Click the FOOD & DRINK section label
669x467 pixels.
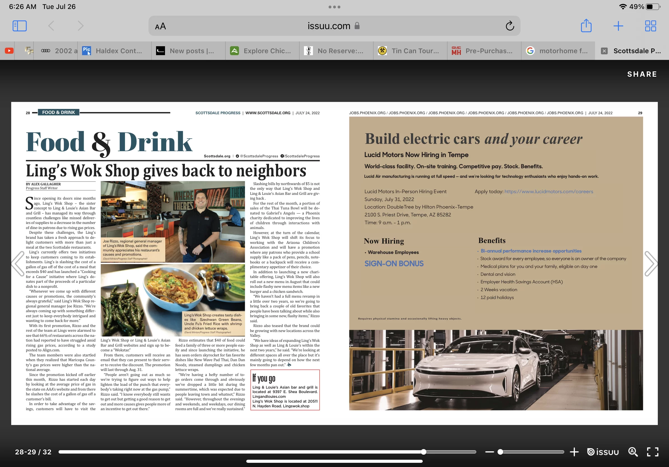click(59, 112)
